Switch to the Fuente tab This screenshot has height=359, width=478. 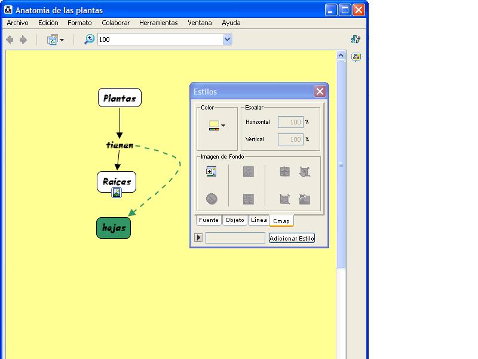click(x=209, y=220)
